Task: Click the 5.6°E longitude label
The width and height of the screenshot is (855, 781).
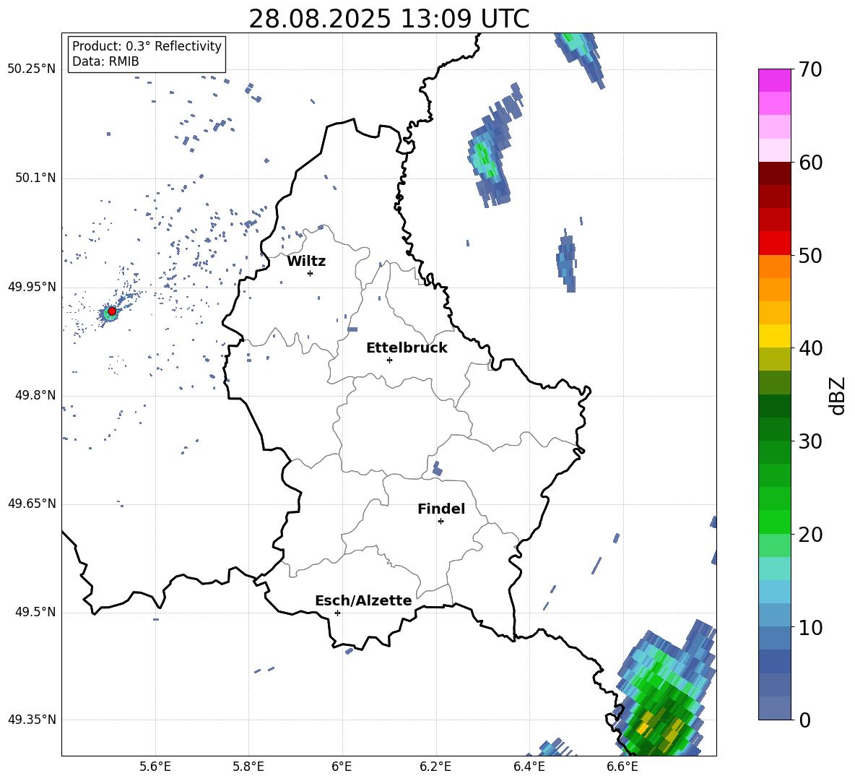Action: point(155,767)
